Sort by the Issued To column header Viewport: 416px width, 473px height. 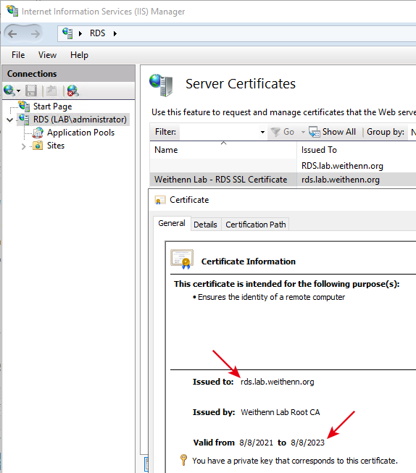(357, 150)
